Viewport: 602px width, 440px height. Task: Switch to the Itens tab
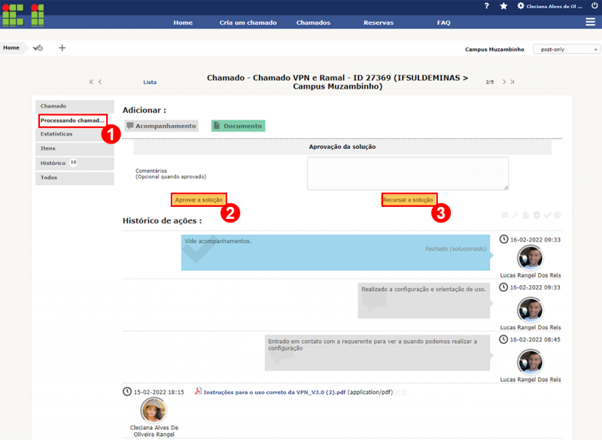(74, 148)
